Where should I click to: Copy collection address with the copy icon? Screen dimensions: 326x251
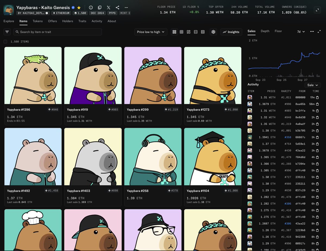point(100,8)
